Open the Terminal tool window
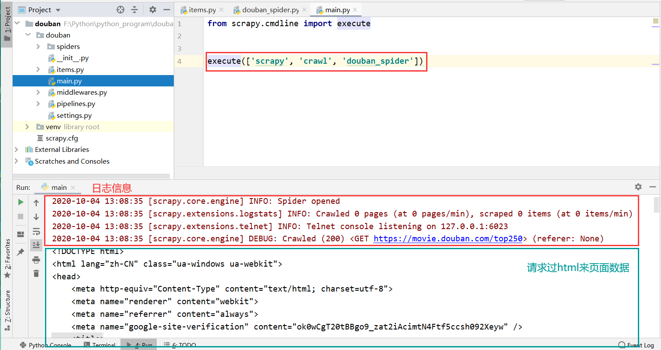 pos(100,345)
